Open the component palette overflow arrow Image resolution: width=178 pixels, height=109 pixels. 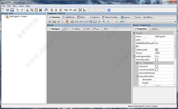click(175, 22)
